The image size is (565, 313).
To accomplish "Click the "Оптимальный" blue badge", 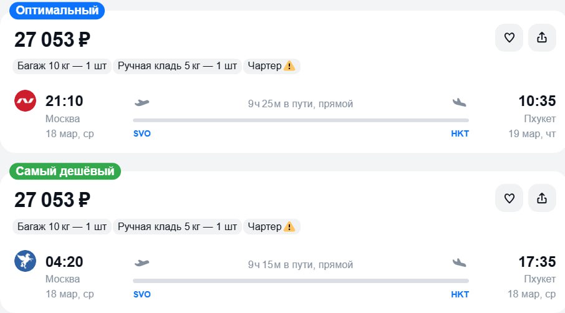I will click(x=57, y=11).
